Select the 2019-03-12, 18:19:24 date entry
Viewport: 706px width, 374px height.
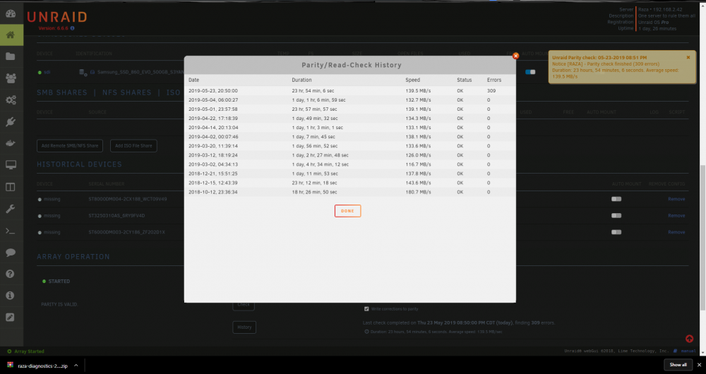(x=213, y=155)
